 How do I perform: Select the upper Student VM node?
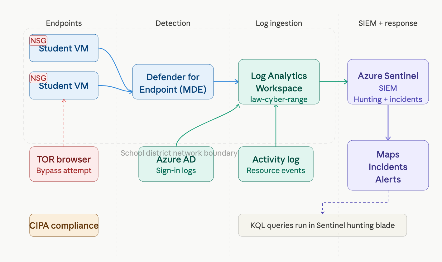coord(64,48)
